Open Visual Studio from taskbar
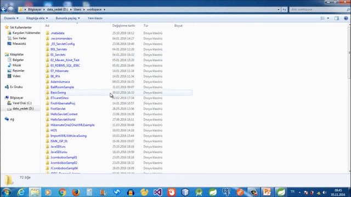 tap(158, 192)
